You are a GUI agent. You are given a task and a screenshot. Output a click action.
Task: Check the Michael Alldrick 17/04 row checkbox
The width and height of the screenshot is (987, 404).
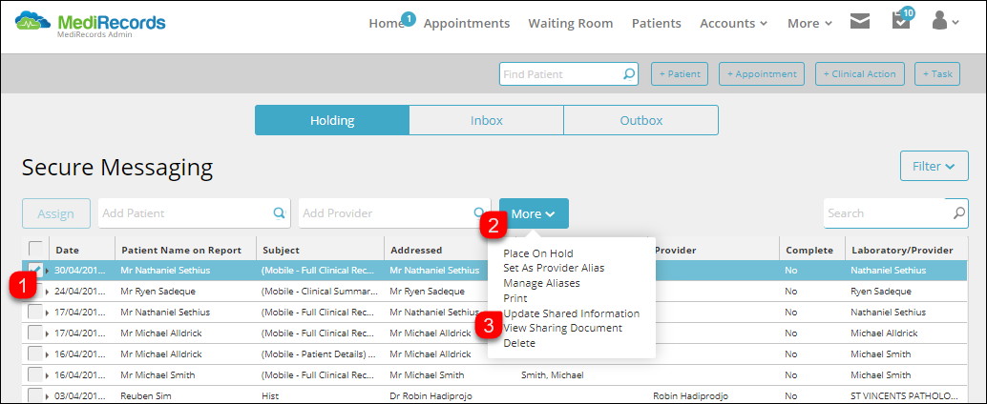[35, 333]
